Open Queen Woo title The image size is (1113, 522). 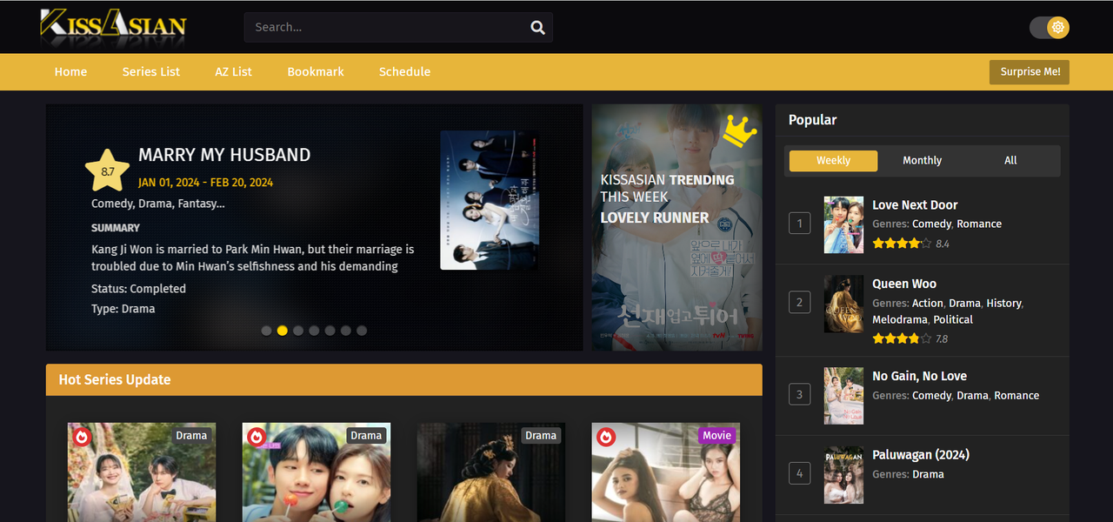pyautogui.click(x=904, y=284)
